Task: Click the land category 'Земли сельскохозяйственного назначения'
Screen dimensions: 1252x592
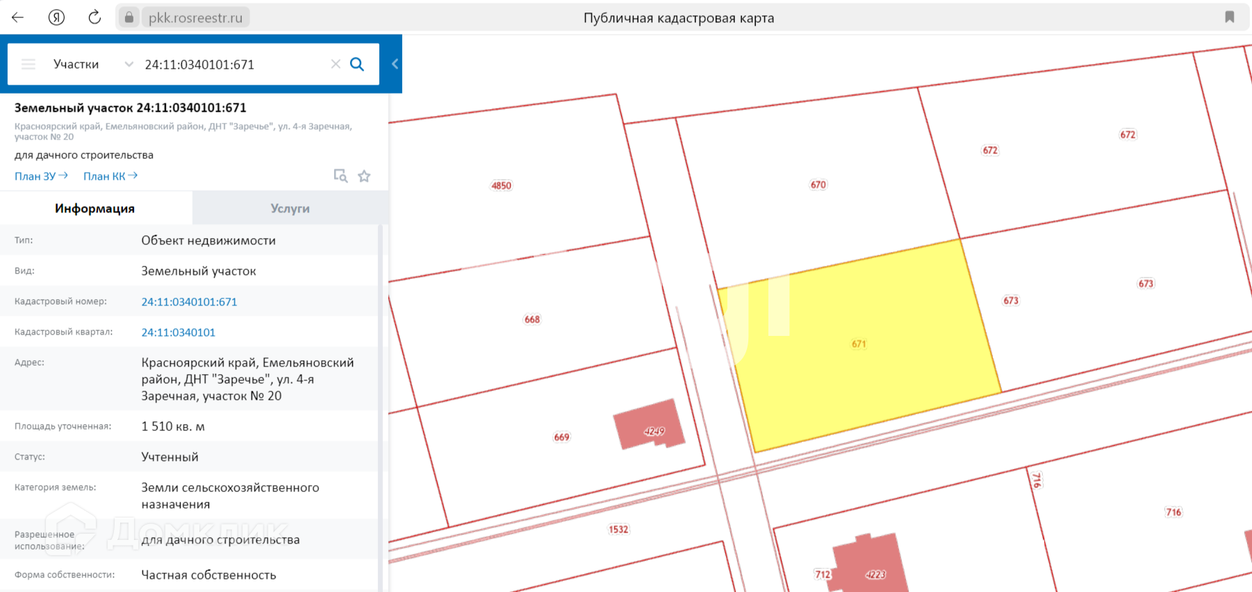Action: [x=231, y=496]
